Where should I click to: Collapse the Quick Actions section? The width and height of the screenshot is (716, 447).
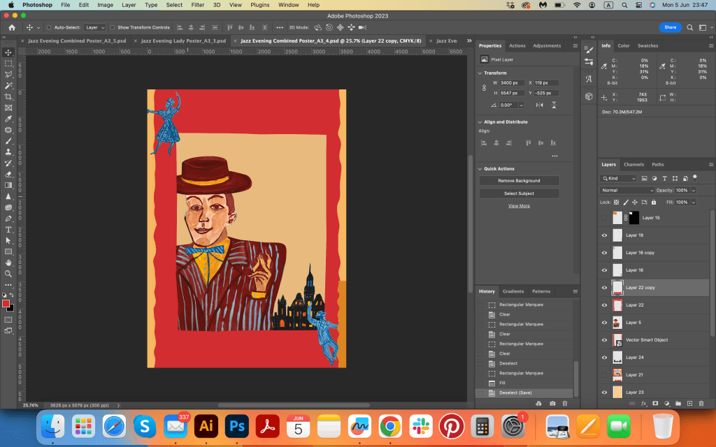pos(481,168)
